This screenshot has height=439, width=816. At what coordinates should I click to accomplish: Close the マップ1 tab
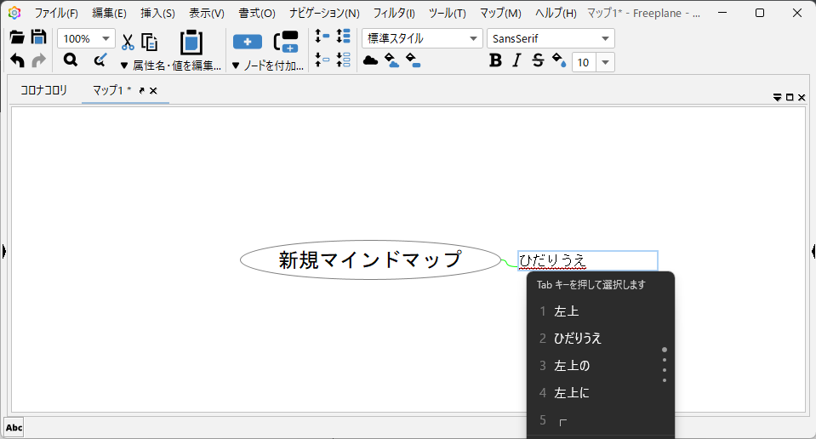tap(153, 90)
